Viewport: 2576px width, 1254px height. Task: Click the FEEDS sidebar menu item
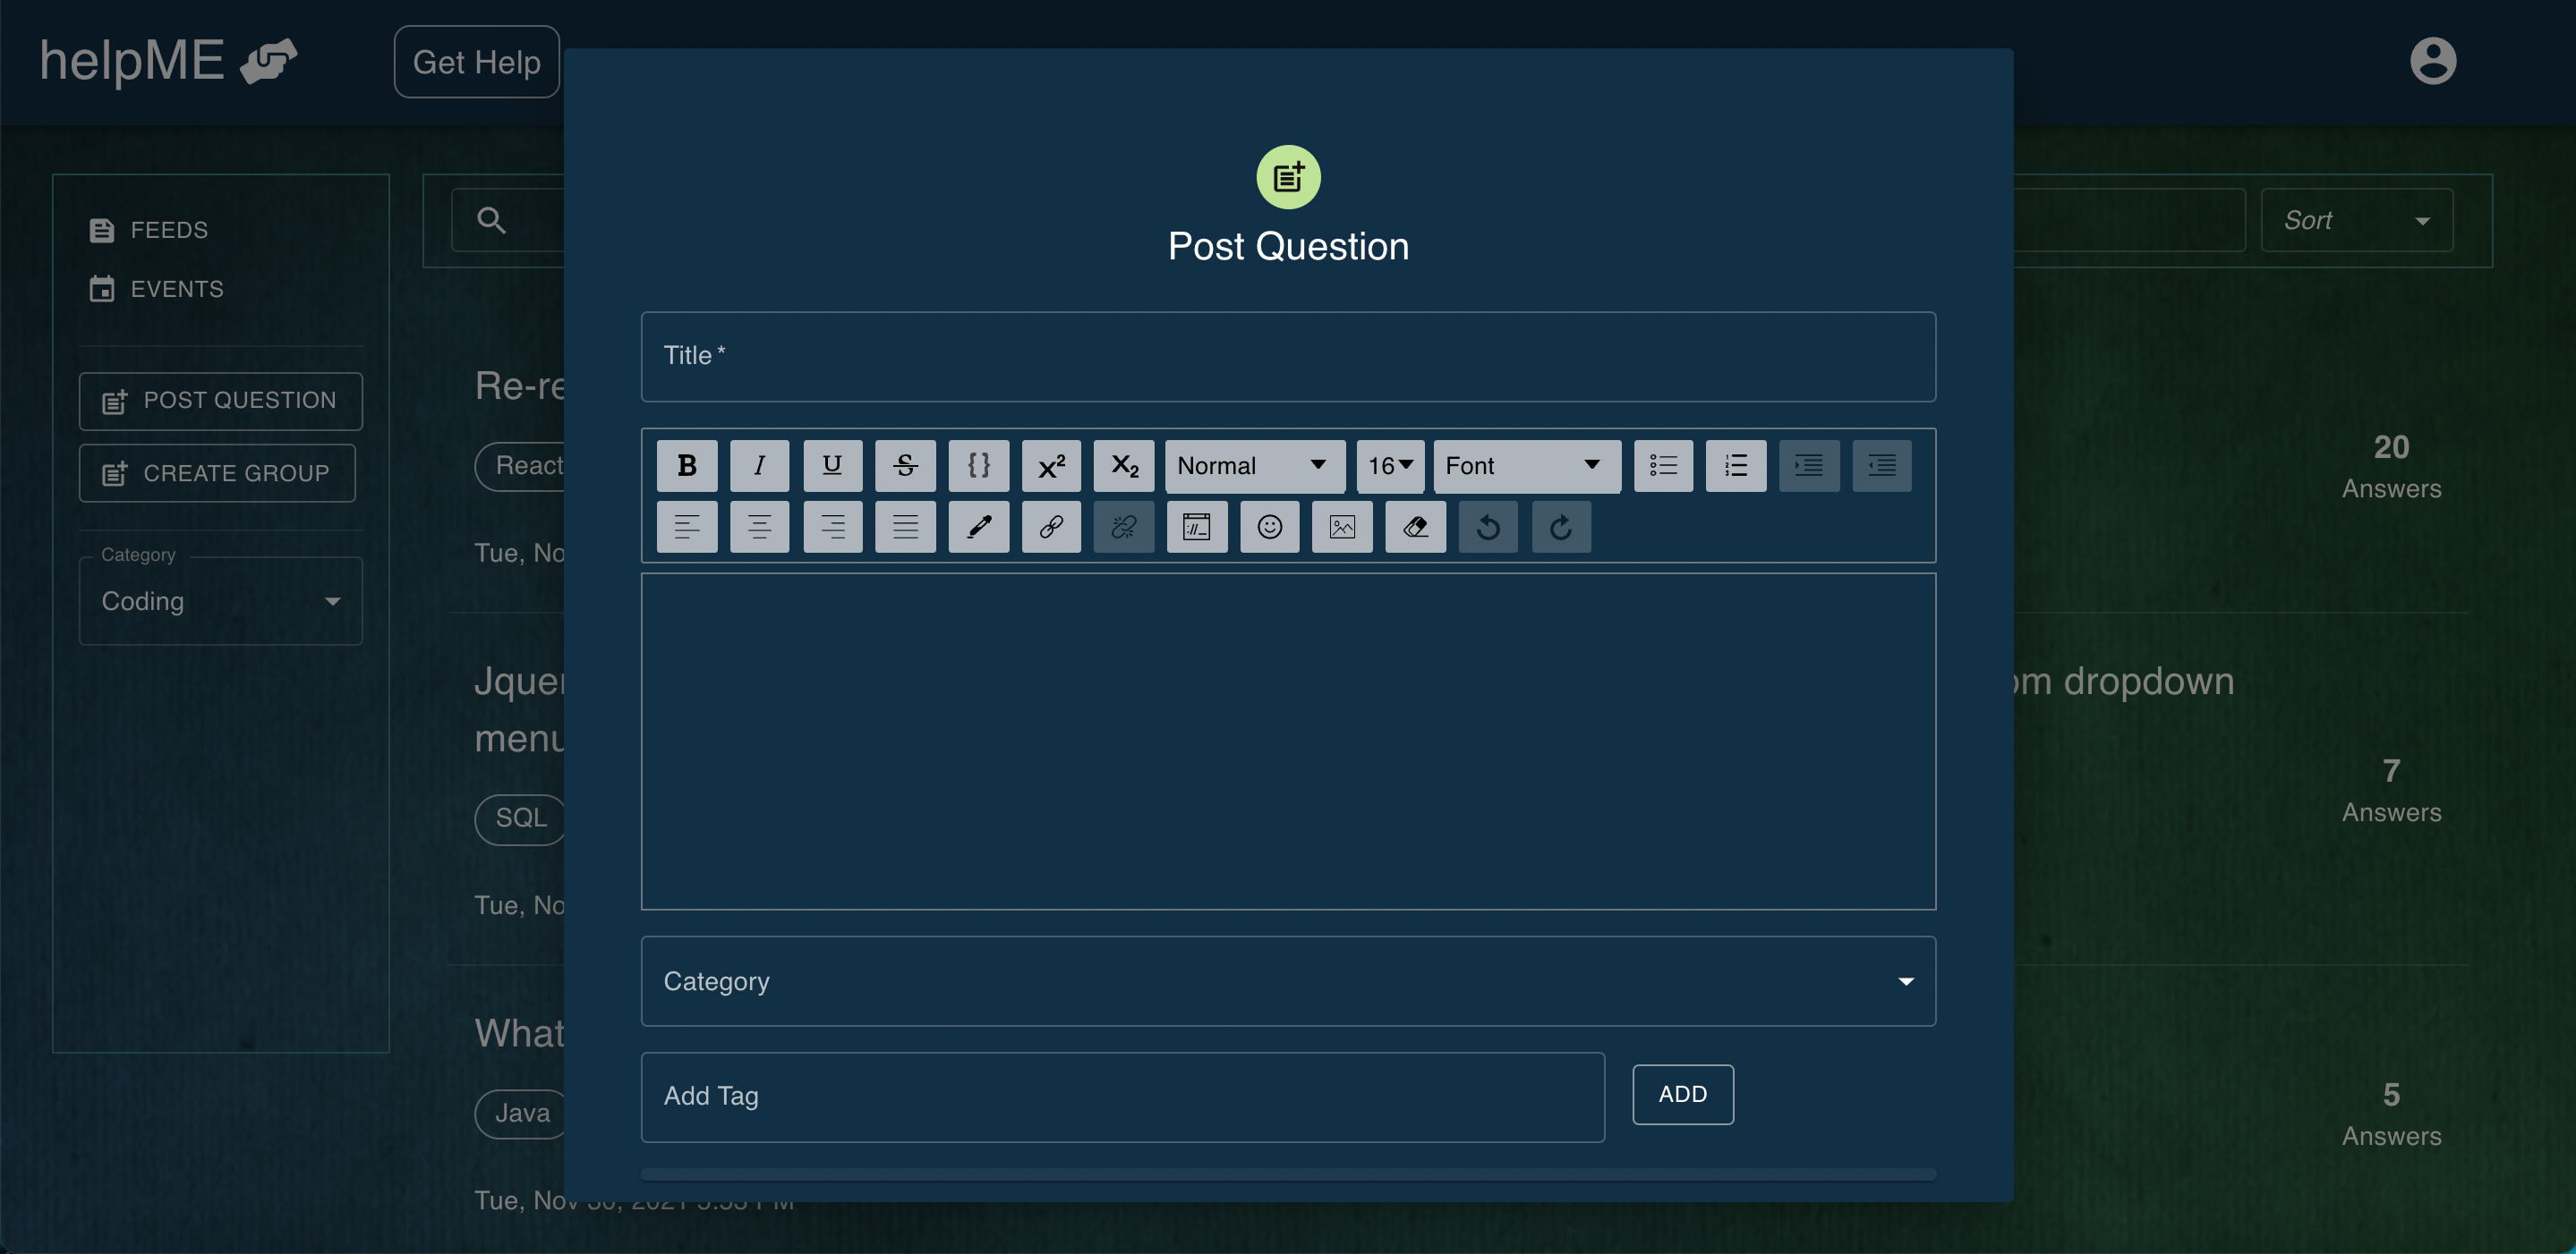(167, 230)
